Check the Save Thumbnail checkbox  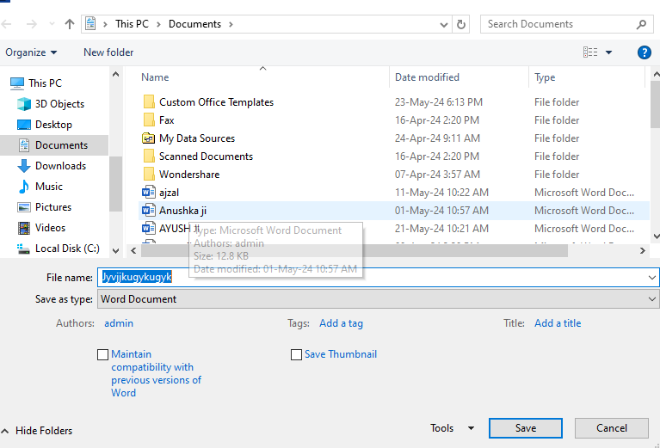tap(297, 354)
